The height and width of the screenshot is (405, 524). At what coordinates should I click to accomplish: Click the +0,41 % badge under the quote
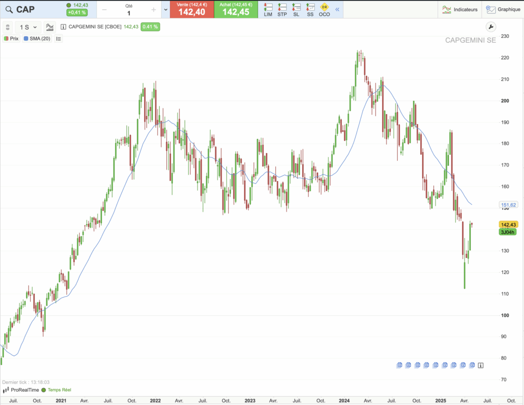click(x=77, y=12)
